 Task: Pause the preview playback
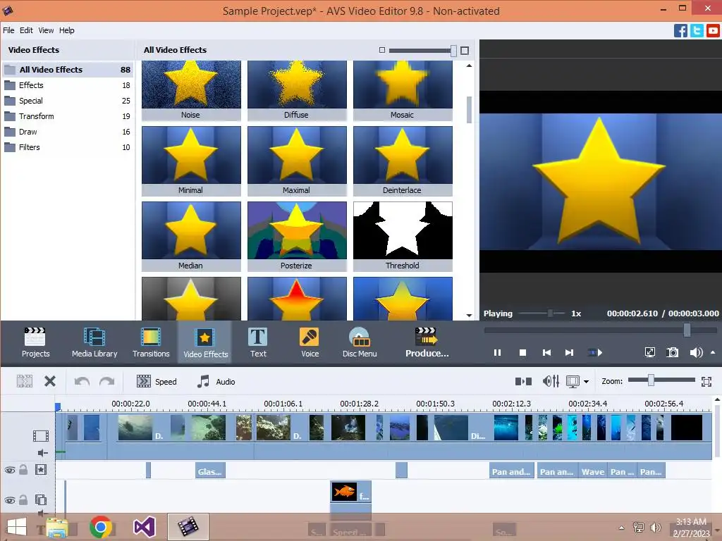497,353
